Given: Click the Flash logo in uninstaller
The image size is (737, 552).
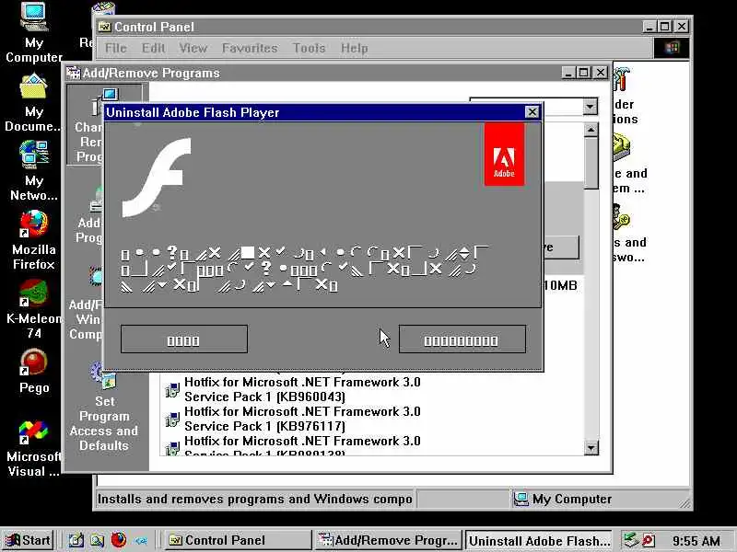Looking at the screenshot, I should [x=157, y=178].
